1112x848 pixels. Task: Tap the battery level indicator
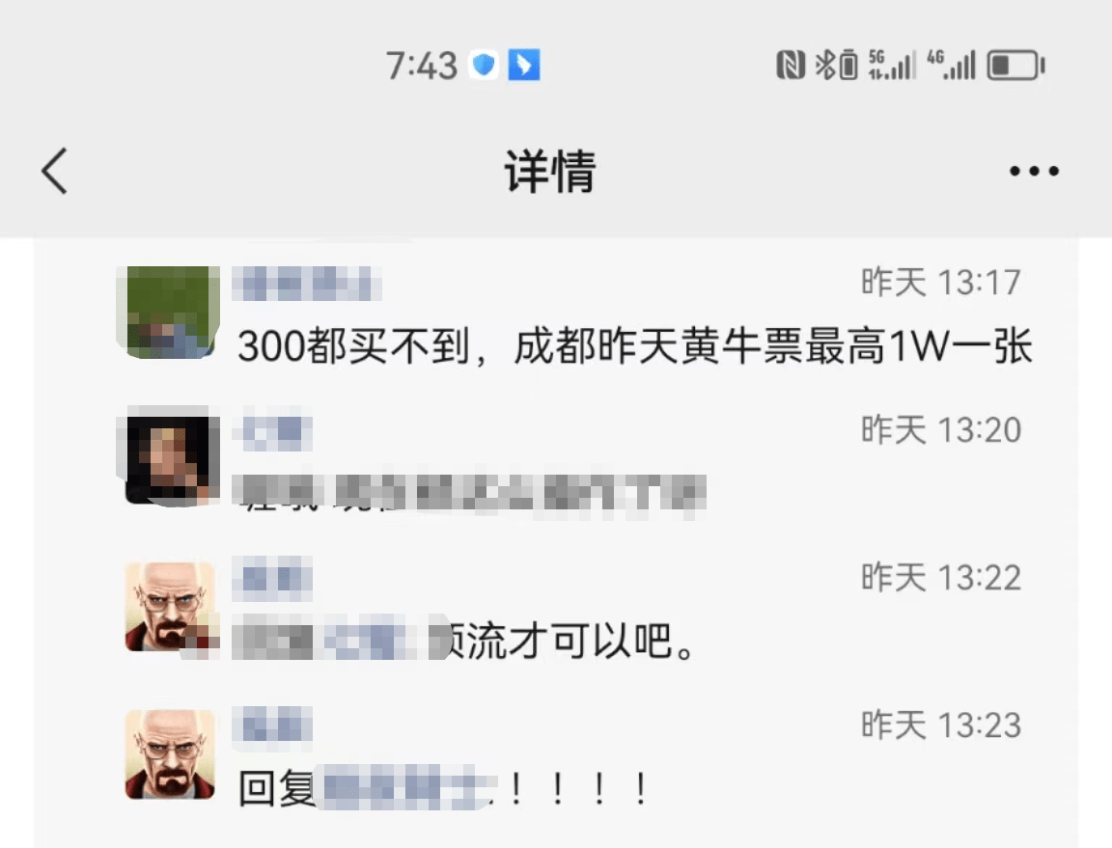point(1015,66)
